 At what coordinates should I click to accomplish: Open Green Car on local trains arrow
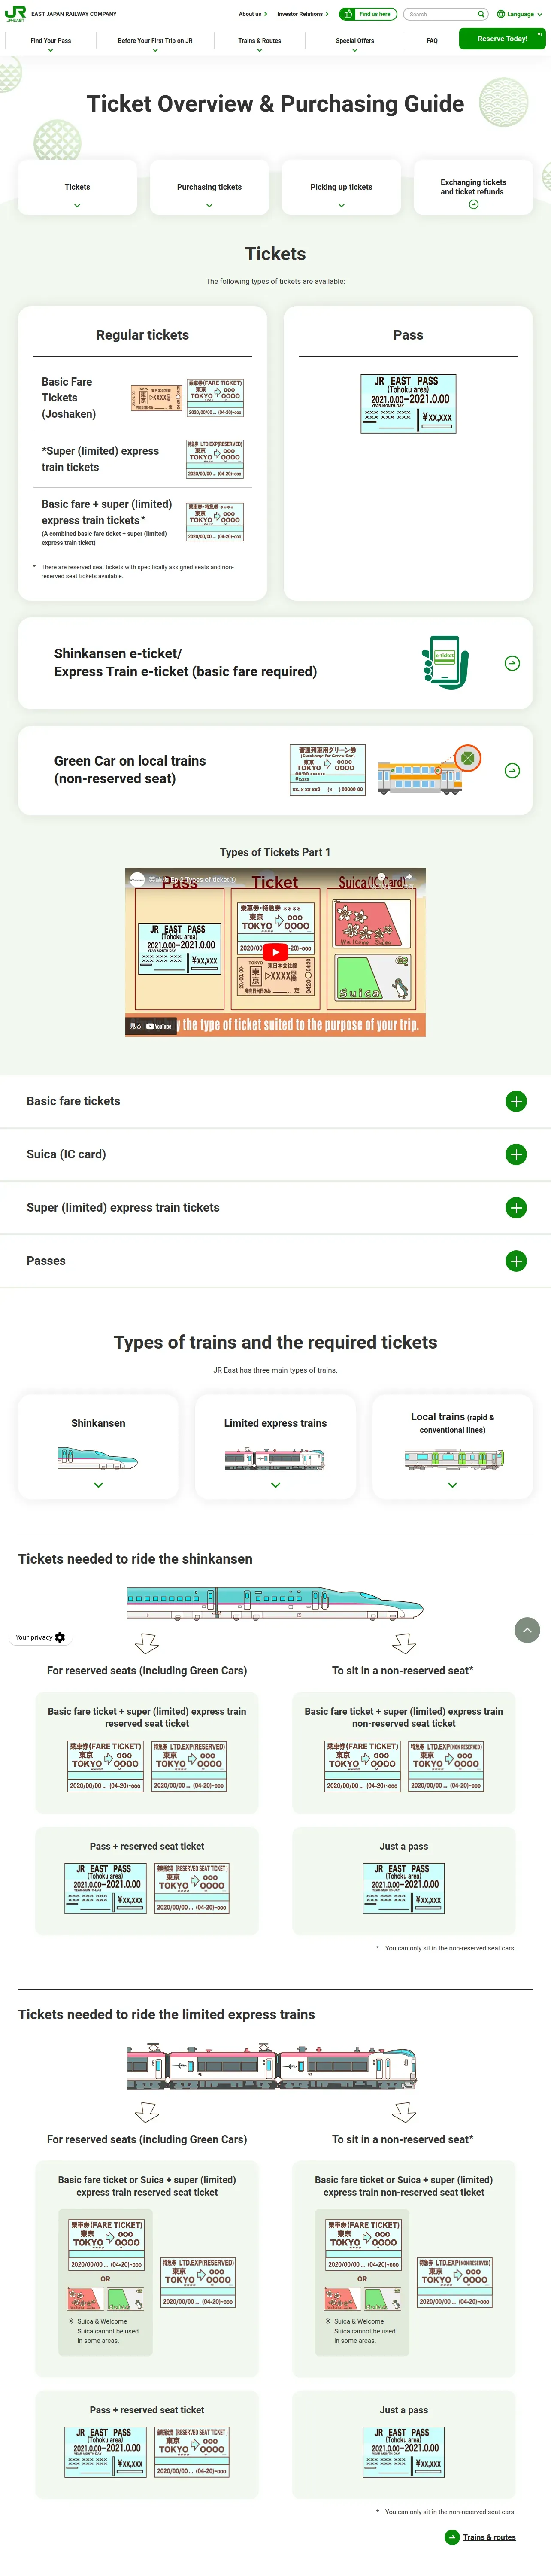(512, 770)
